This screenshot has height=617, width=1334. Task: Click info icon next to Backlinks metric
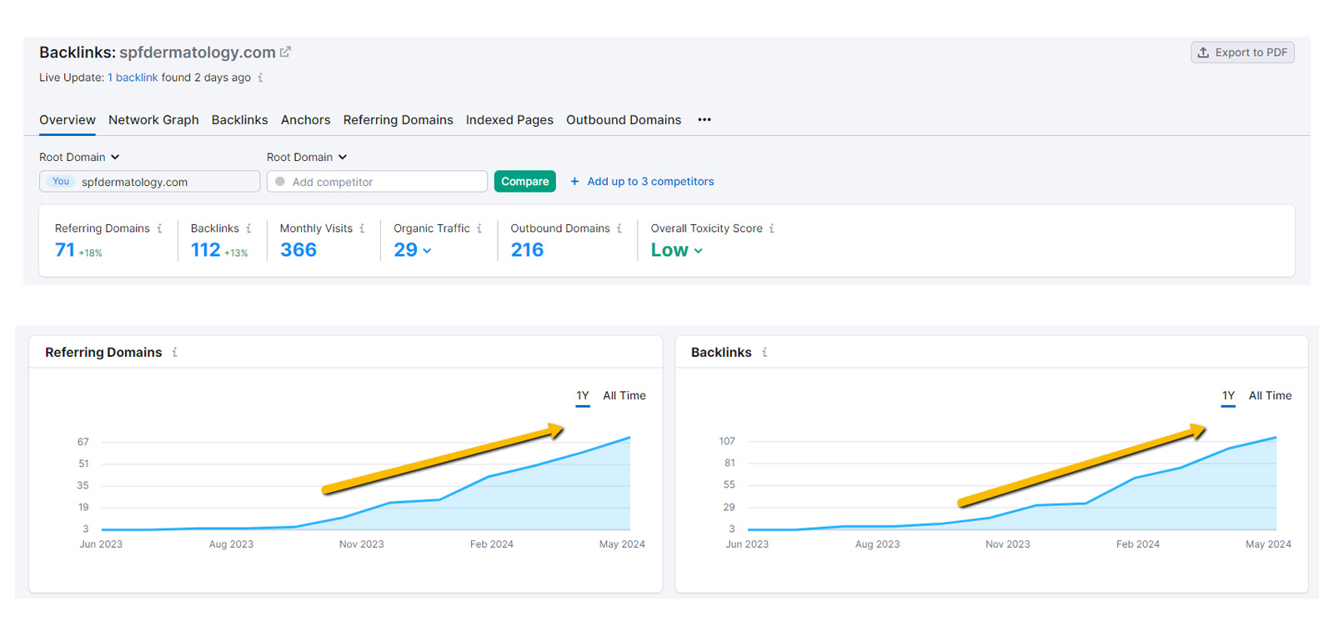click(x=248, y=228)
